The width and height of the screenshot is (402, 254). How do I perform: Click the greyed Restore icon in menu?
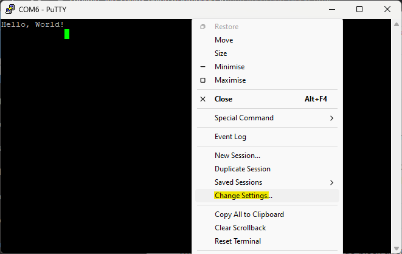[x=203, y=27]
